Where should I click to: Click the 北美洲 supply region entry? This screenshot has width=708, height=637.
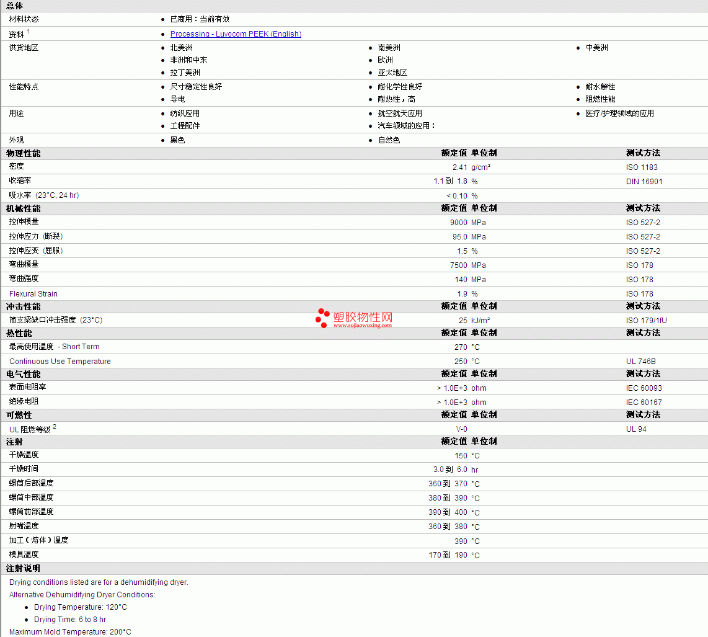(182, 47)
